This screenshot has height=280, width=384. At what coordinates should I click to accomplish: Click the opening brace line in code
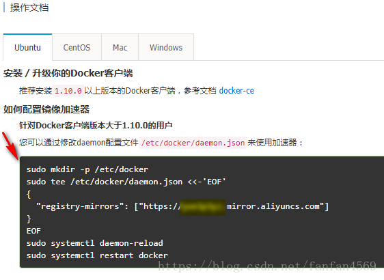[29, 195]
